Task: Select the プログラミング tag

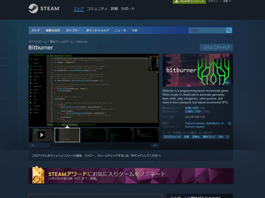Action: pyautogui.click(x=172, y=137)
